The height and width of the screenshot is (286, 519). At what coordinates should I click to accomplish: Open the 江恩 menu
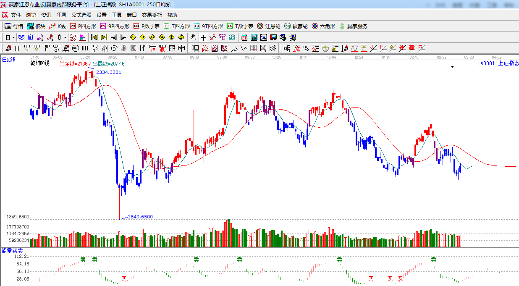[61, 15]
